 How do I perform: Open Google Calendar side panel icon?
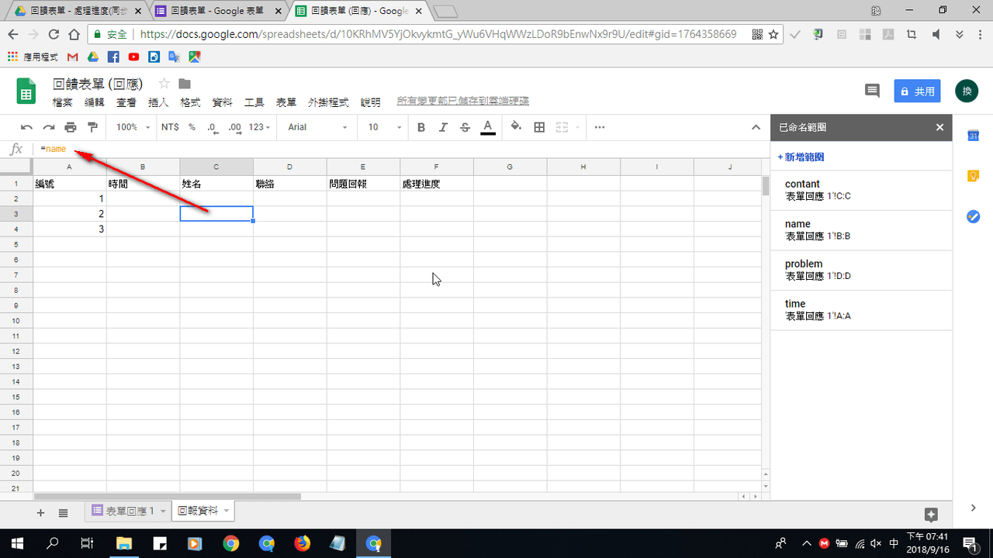tap(973, 136)
